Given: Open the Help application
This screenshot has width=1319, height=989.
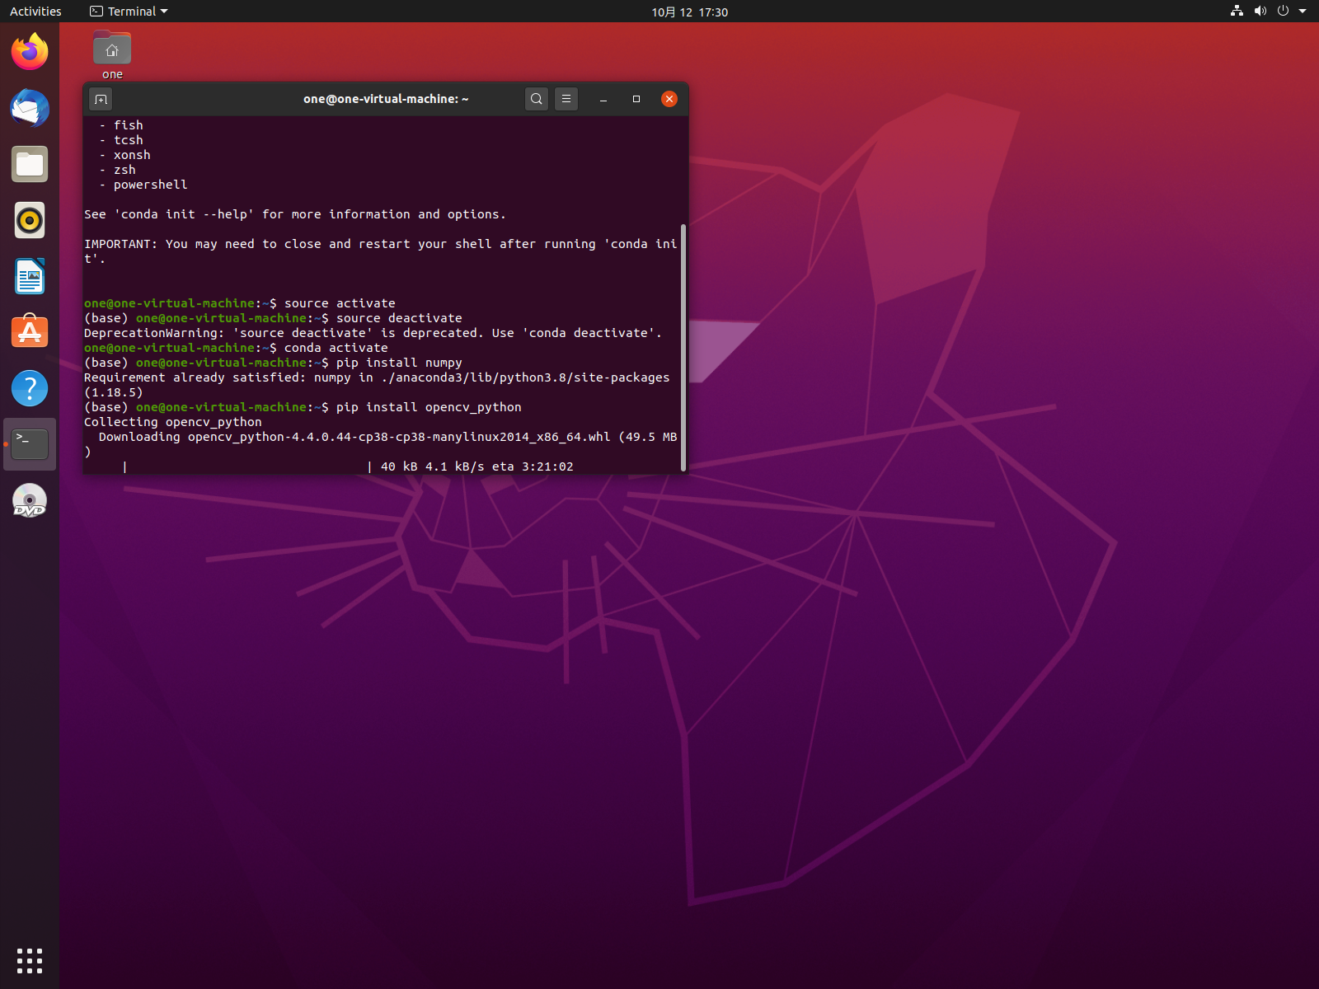Looking at the screenshot, I should [x=30, y=388].
